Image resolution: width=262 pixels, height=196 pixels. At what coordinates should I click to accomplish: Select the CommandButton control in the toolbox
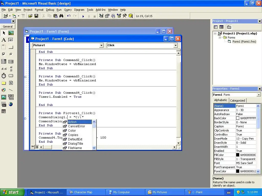coord(11,47)
